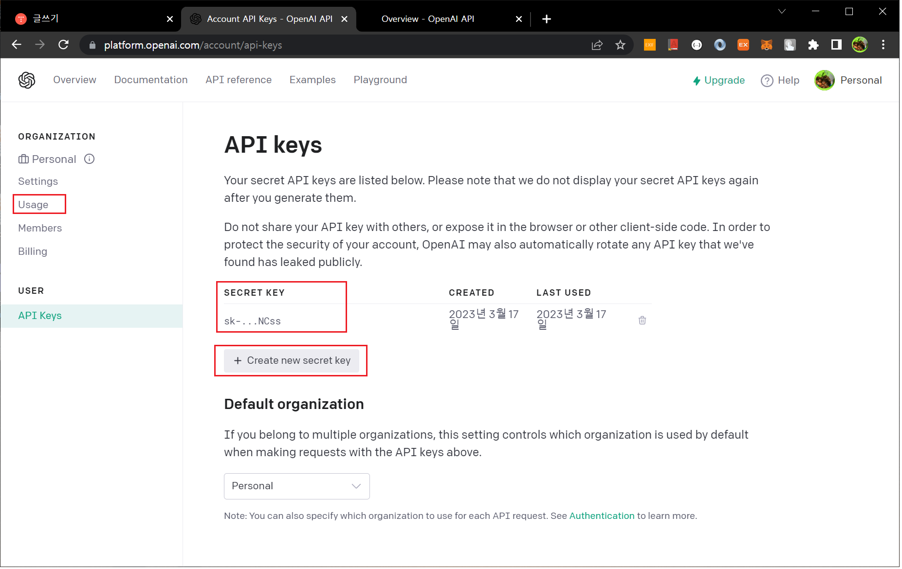
Task: Open the Help menu
Action: pos(780,80)
